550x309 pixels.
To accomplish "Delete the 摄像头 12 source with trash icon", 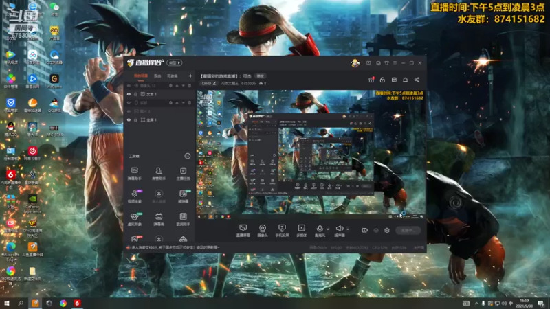I will 190,85.
